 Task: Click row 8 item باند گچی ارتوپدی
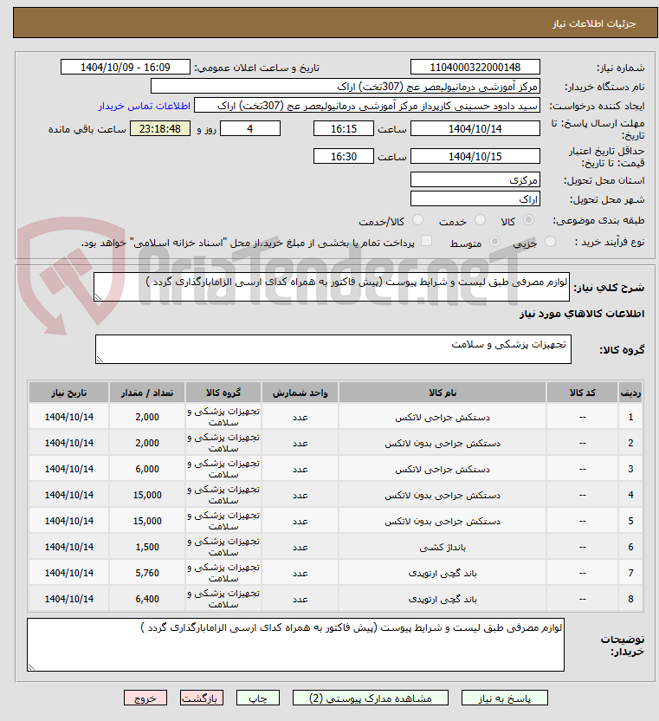443,599
